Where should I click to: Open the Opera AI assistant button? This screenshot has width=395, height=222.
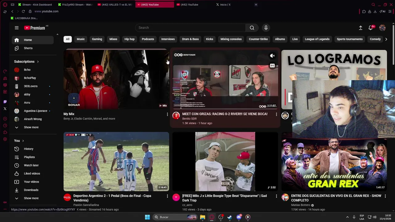pos(382,11)
